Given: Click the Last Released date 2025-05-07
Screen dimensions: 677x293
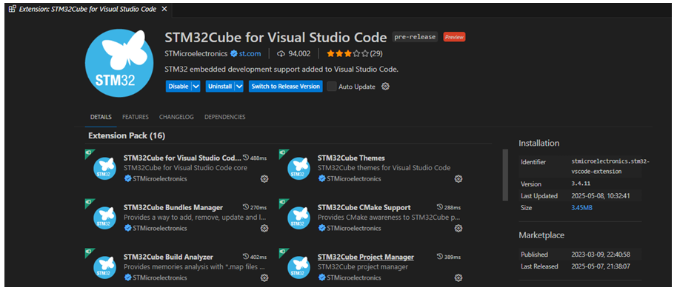Looking at the screenshot, I should coord(600,266).
